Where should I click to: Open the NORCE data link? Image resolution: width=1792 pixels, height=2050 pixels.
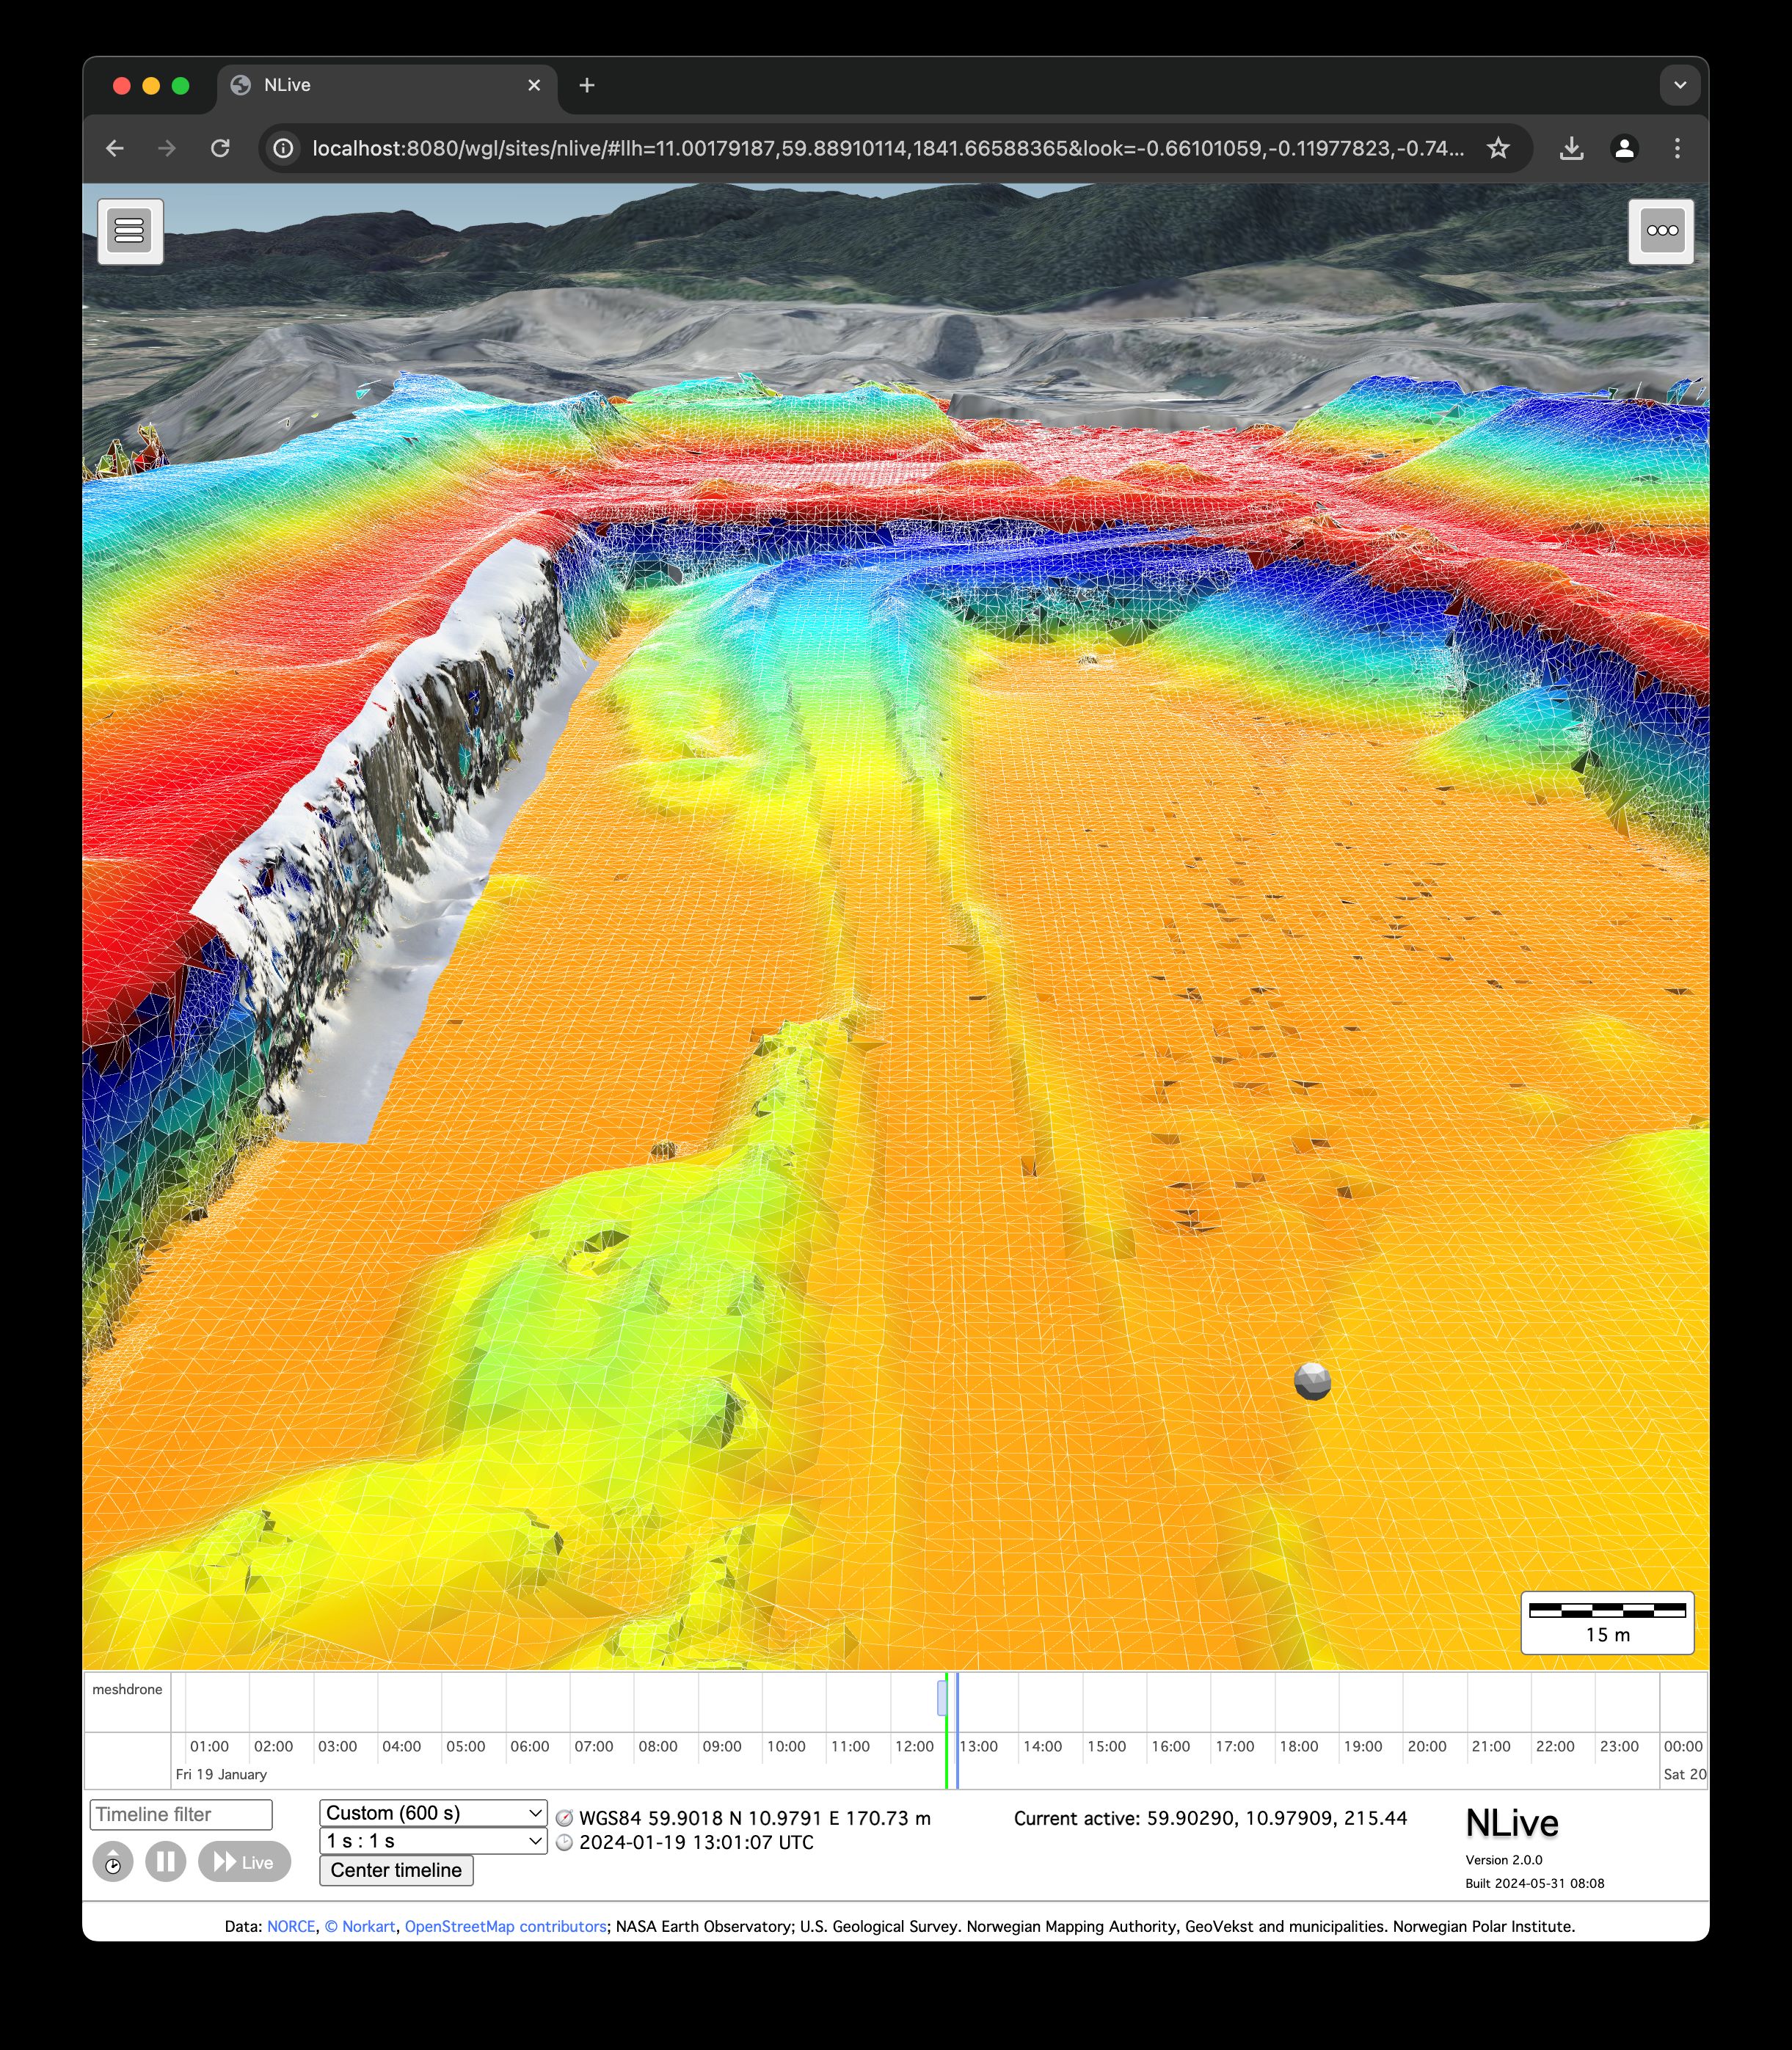pos(291,1927)
